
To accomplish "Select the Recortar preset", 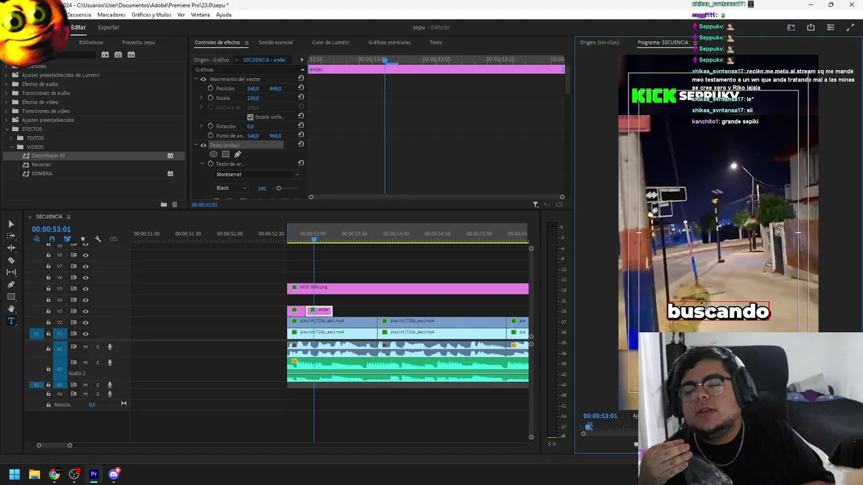I will (41, 164).
